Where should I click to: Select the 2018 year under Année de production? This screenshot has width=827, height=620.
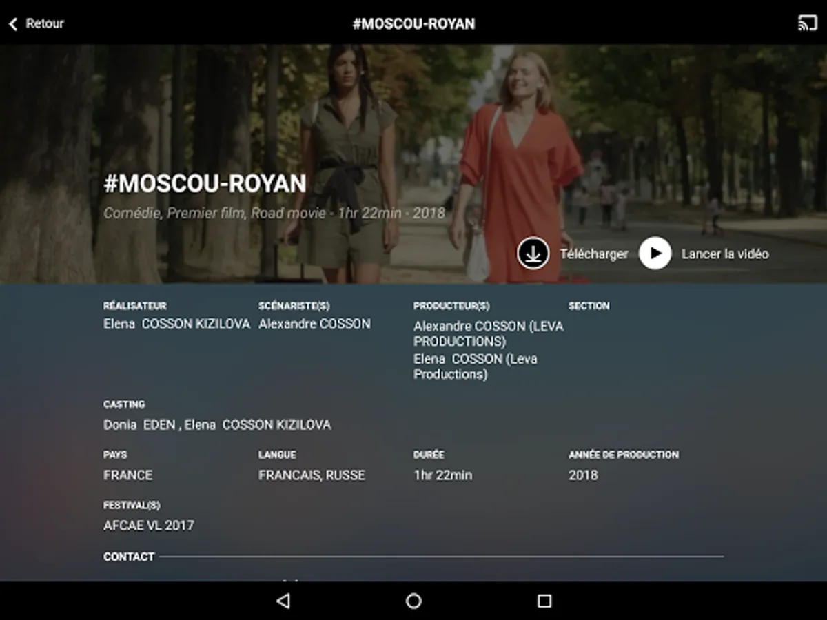click(583, 475)
